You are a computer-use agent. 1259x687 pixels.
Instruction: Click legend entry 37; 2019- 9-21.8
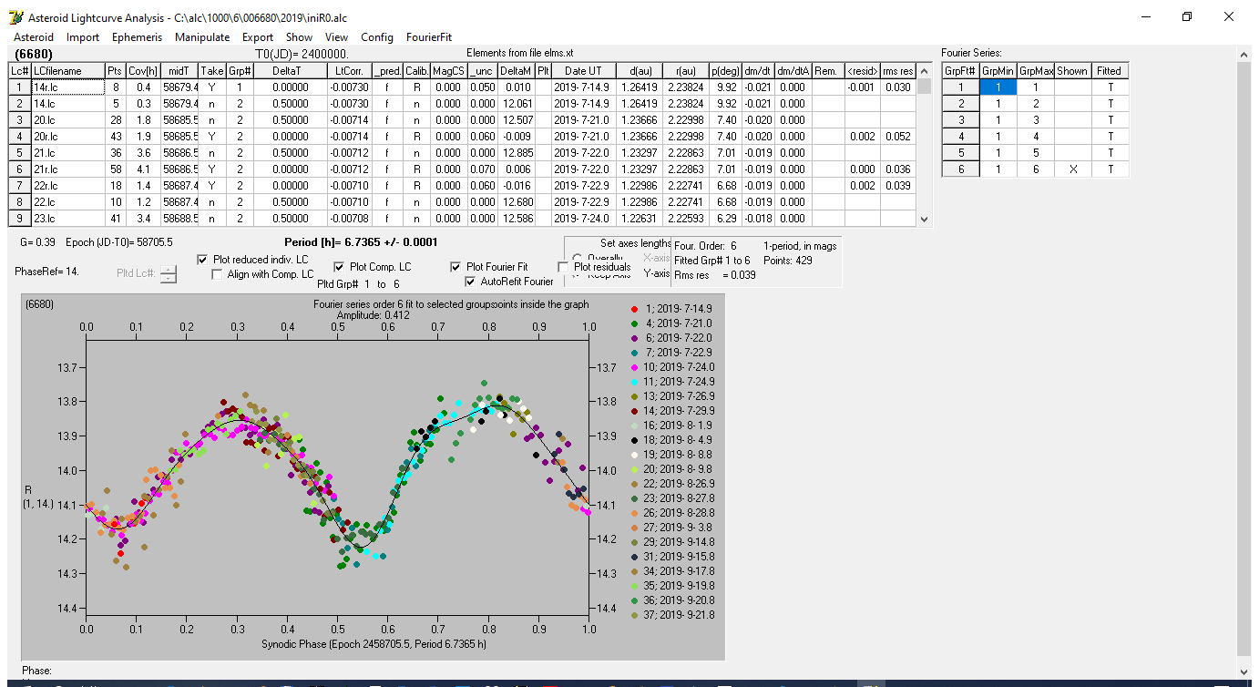click(x=672, y=615)
